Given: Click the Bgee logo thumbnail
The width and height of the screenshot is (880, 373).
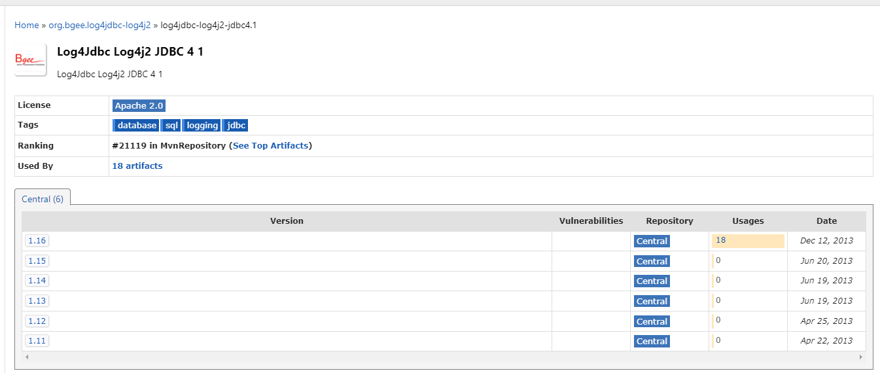Looking at the screenshot, I should (31, 60).
